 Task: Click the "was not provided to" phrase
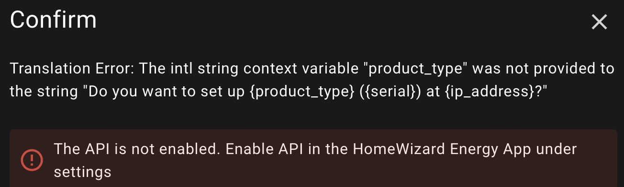click(544, 68)
